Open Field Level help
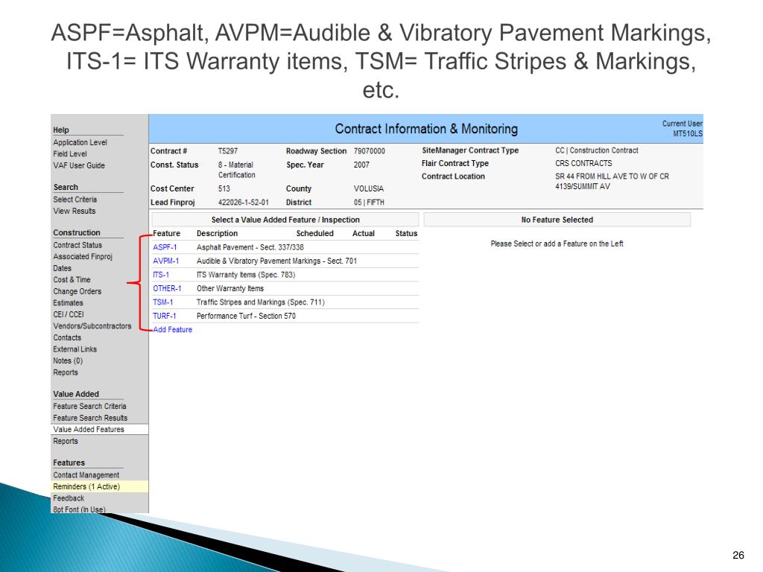This screenshot has width=763, height=572. tap(69, 153)
